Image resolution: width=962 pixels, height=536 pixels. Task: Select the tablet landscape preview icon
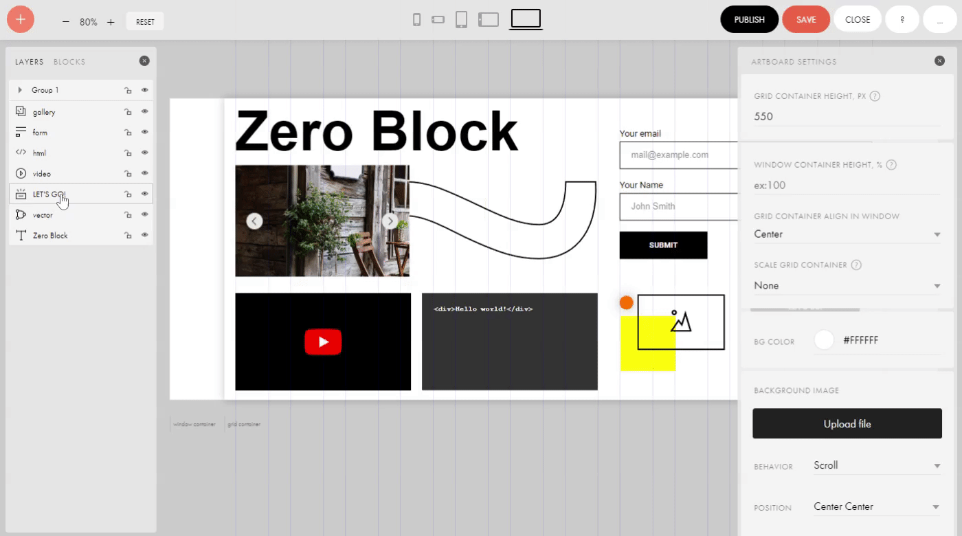pyautogui.click(x=489, y=19)
